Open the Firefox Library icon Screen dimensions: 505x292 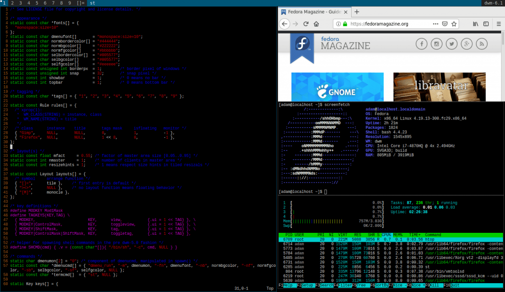(x=476, y=24)
